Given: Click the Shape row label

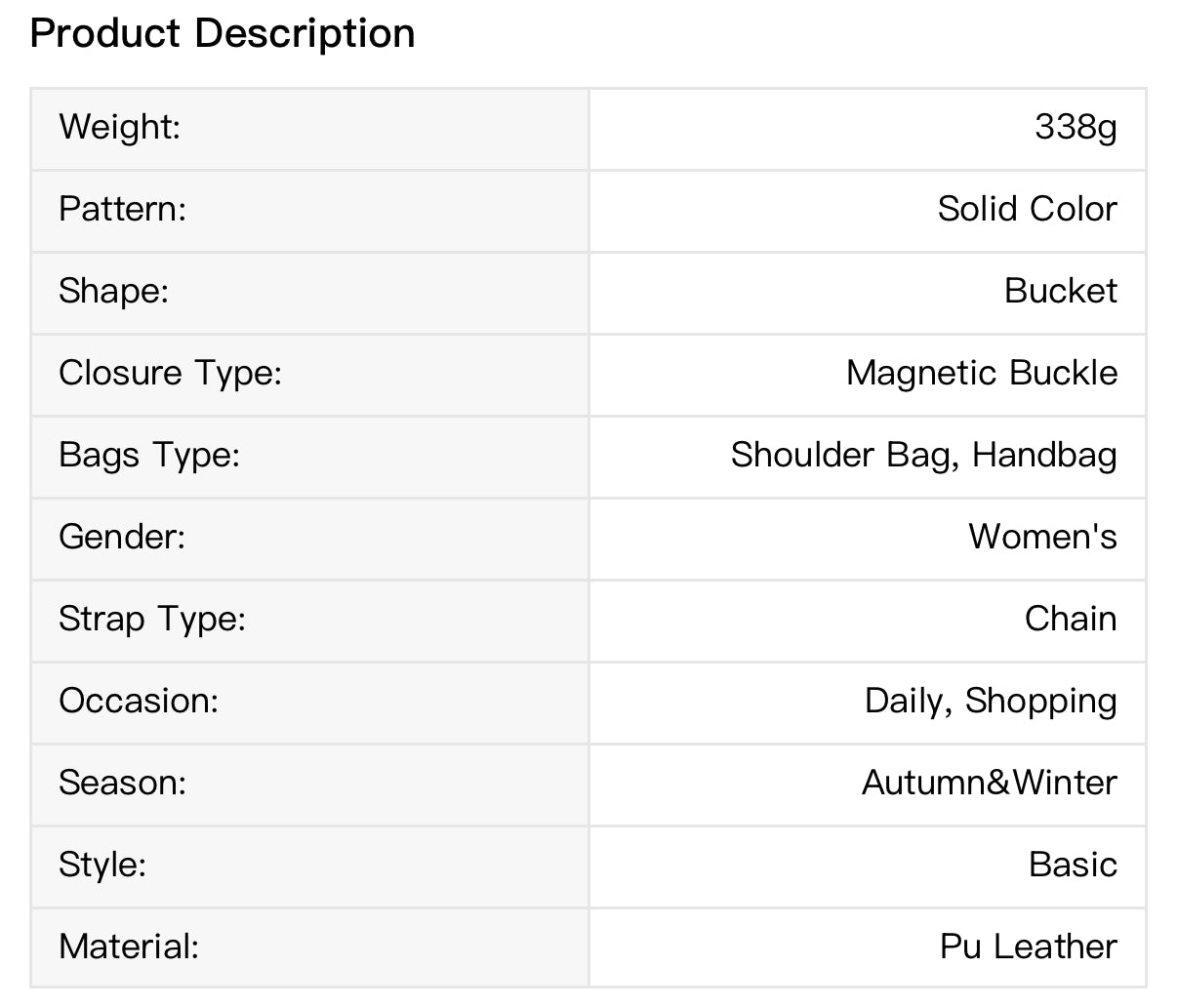Looking at the screenshot, I should (x=113, y=291).
